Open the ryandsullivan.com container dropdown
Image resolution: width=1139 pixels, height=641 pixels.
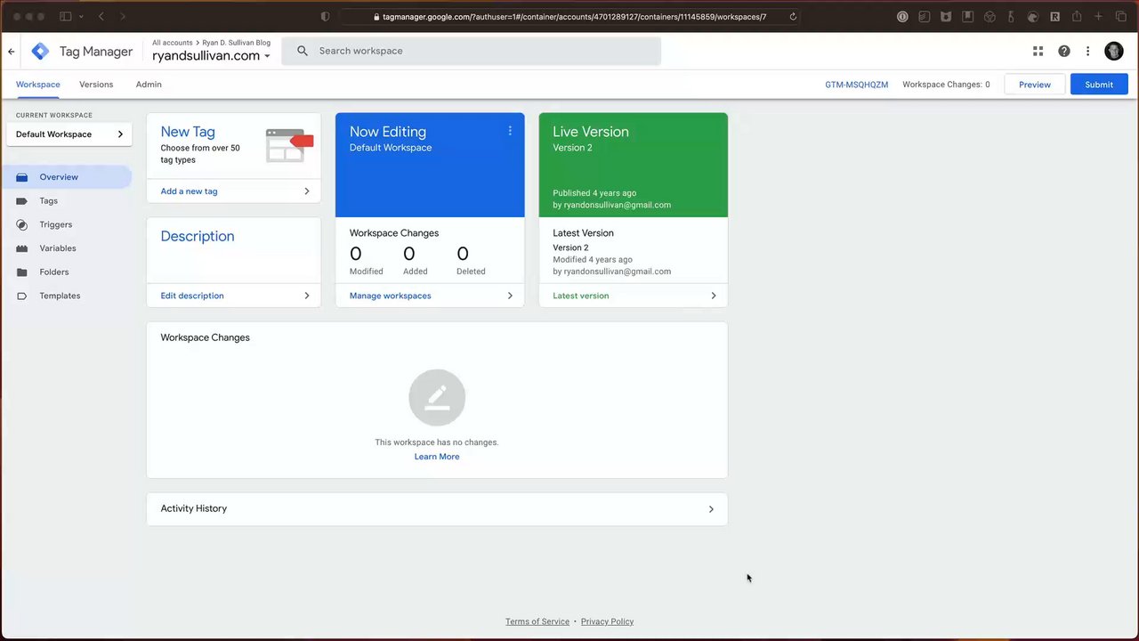tap(211, 56)
